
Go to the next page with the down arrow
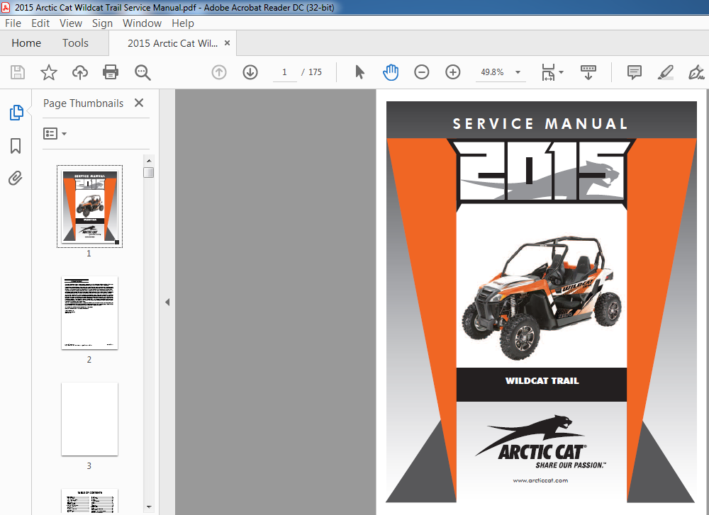250,72
